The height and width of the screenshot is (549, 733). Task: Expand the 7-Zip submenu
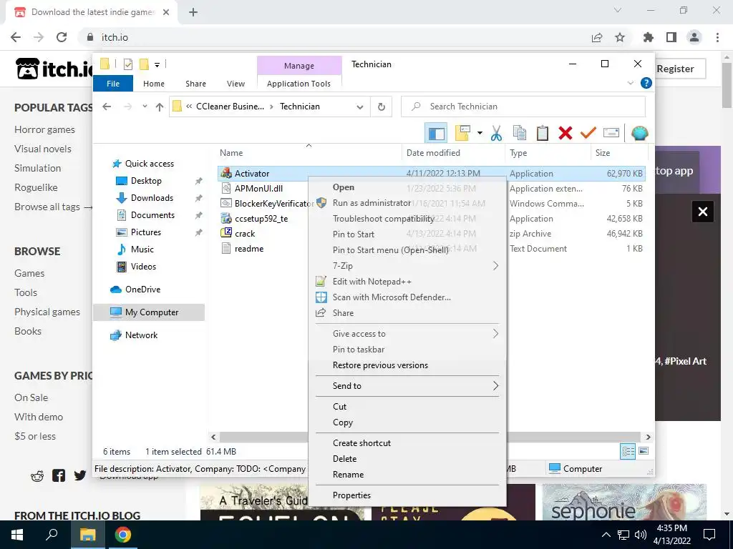[407, 266]
